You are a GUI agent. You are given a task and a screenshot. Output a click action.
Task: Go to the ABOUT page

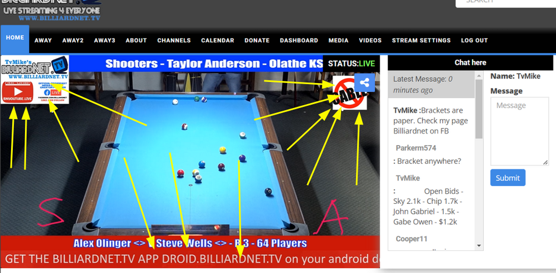click(136, 40)
